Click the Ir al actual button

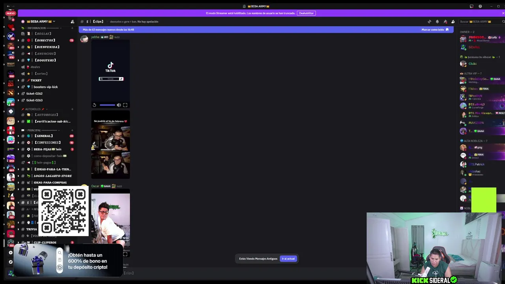point(288,259)
